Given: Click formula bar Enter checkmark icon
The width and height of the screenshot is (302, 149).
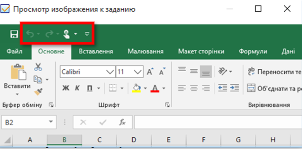Looking at the screenshot, I should 103,122.
